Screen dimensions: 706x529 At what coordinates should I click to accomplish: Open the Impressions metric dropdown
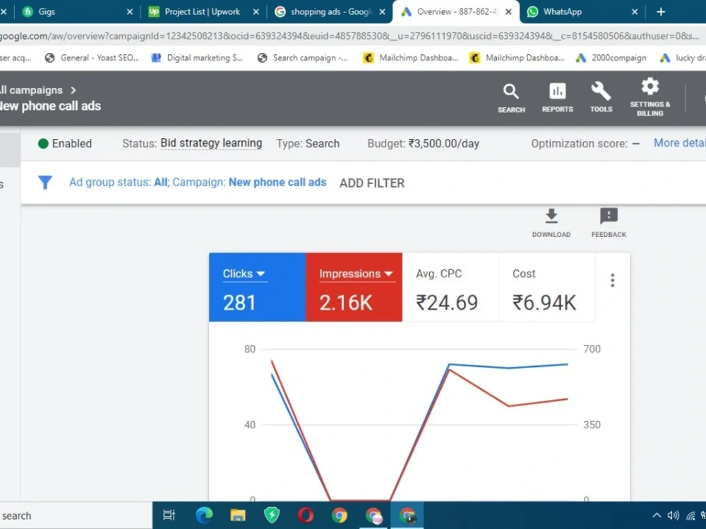(356, 274)
